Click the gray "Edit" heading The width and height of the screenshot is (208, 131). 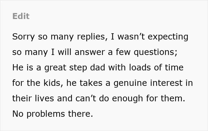[21, 16]
